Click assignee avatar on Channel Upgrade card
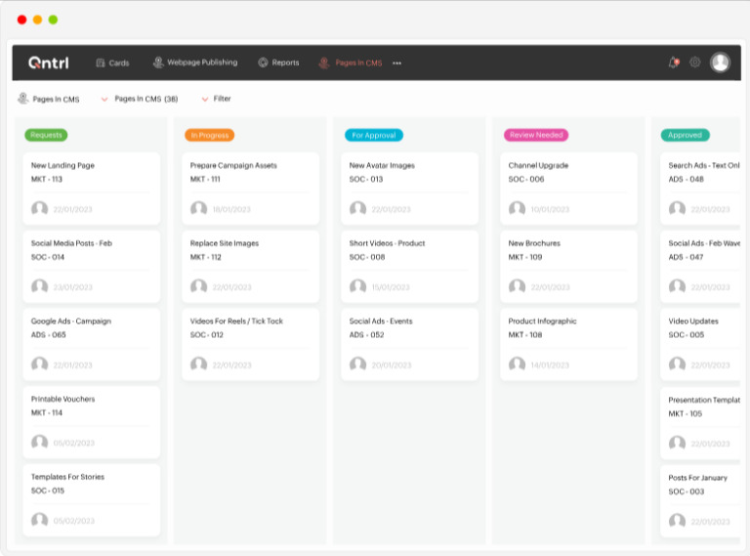The width and height of the screenshot is (750, 556). point(517,208)
